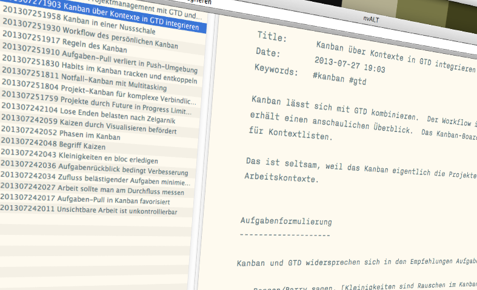
Task: Select note "201307242036 Aufgabenrückblick bedingt Verbesserung"
Action: (x=95, y=168)
